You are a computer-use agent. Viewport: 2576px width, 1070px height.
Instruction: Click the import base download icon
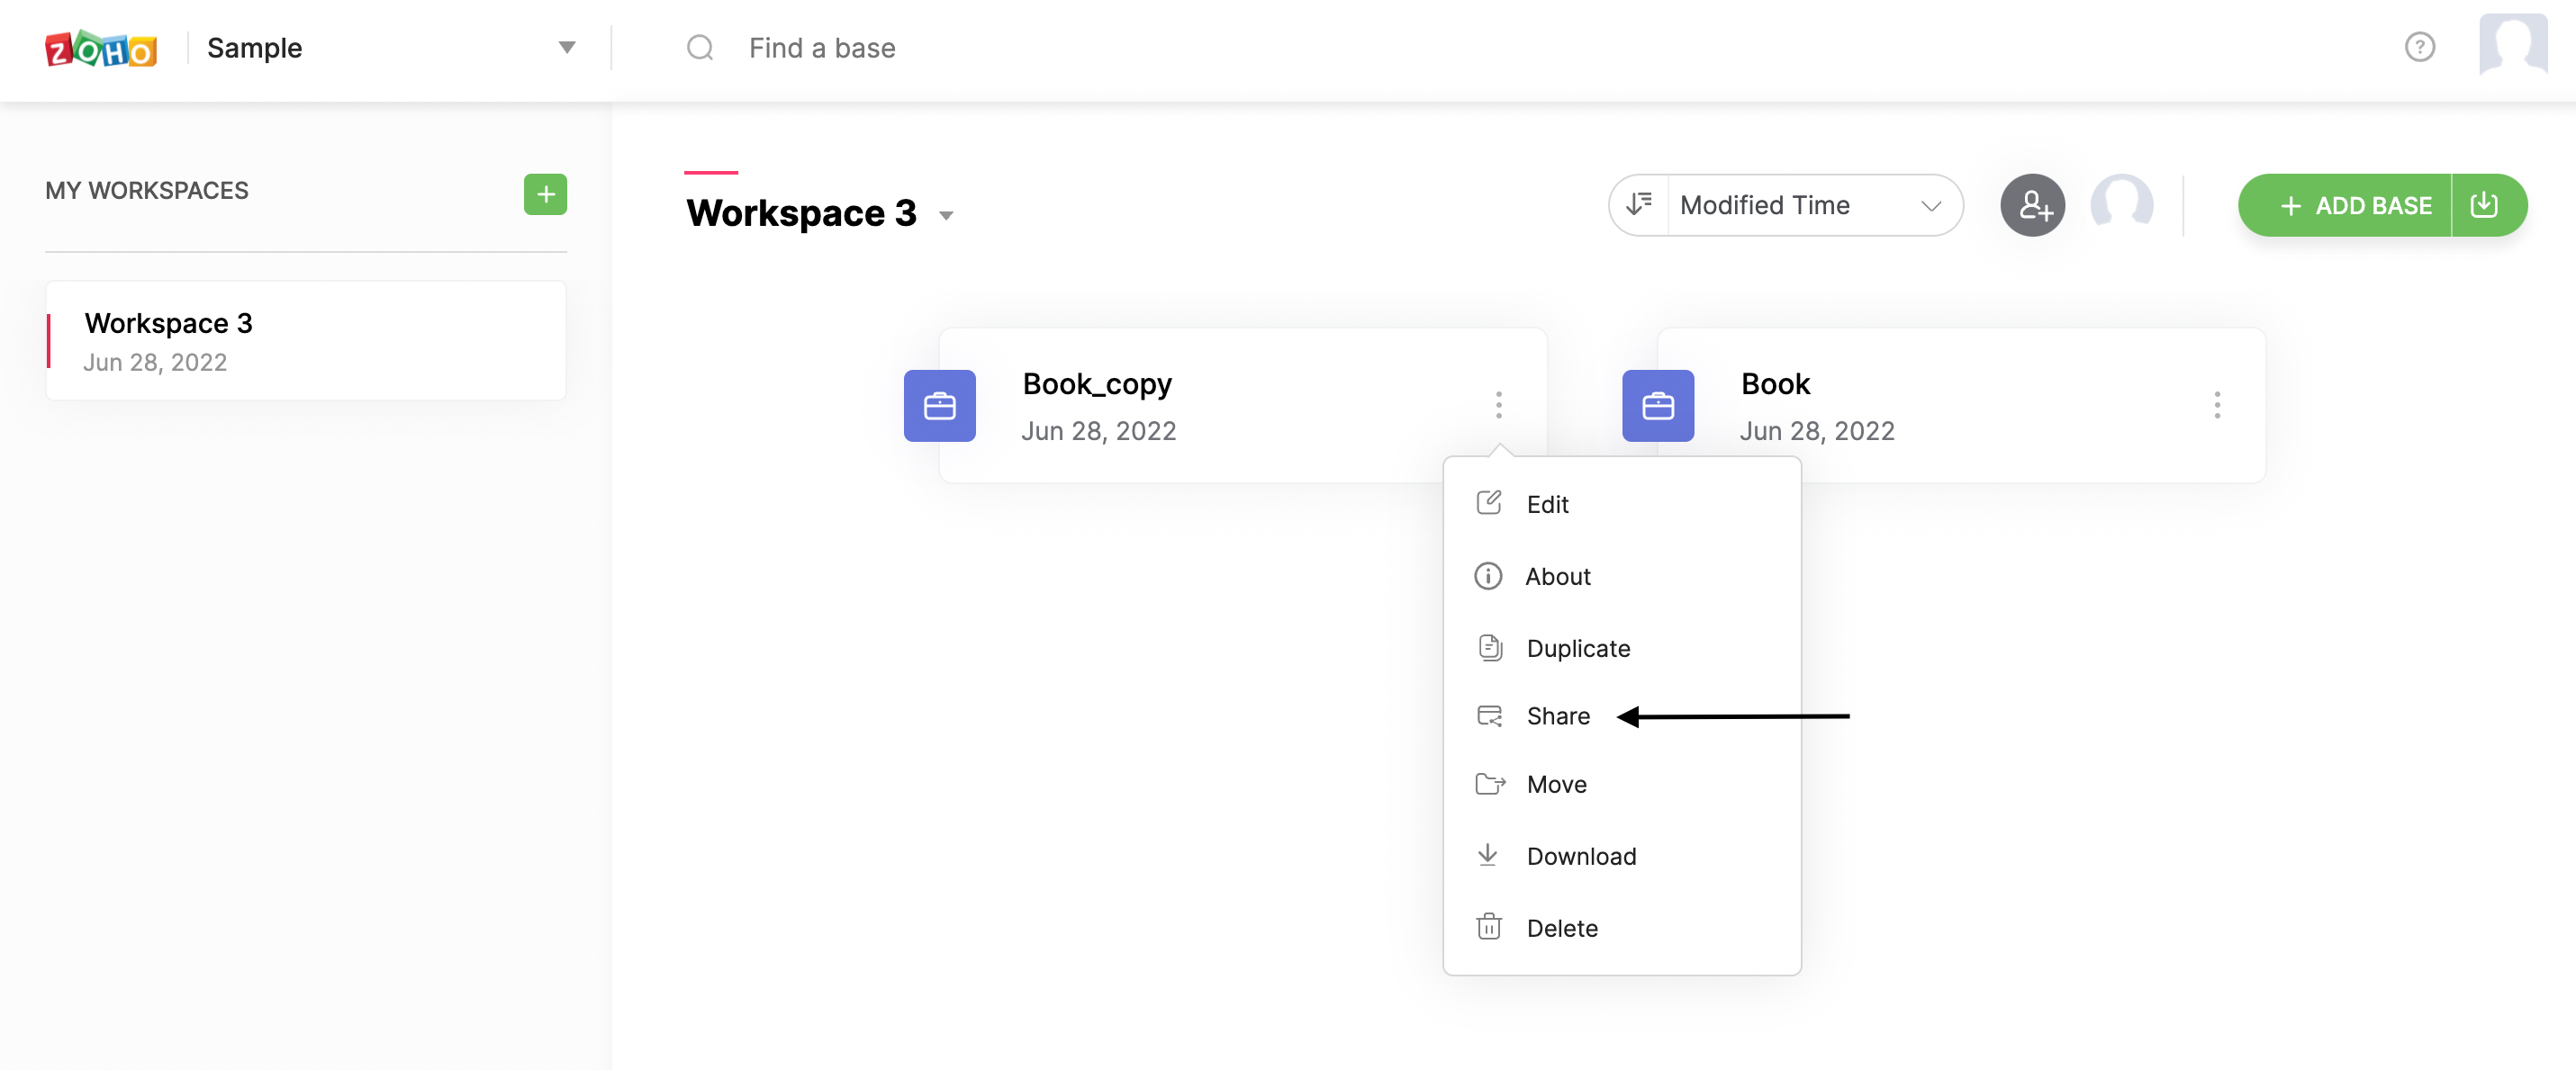2484,206
